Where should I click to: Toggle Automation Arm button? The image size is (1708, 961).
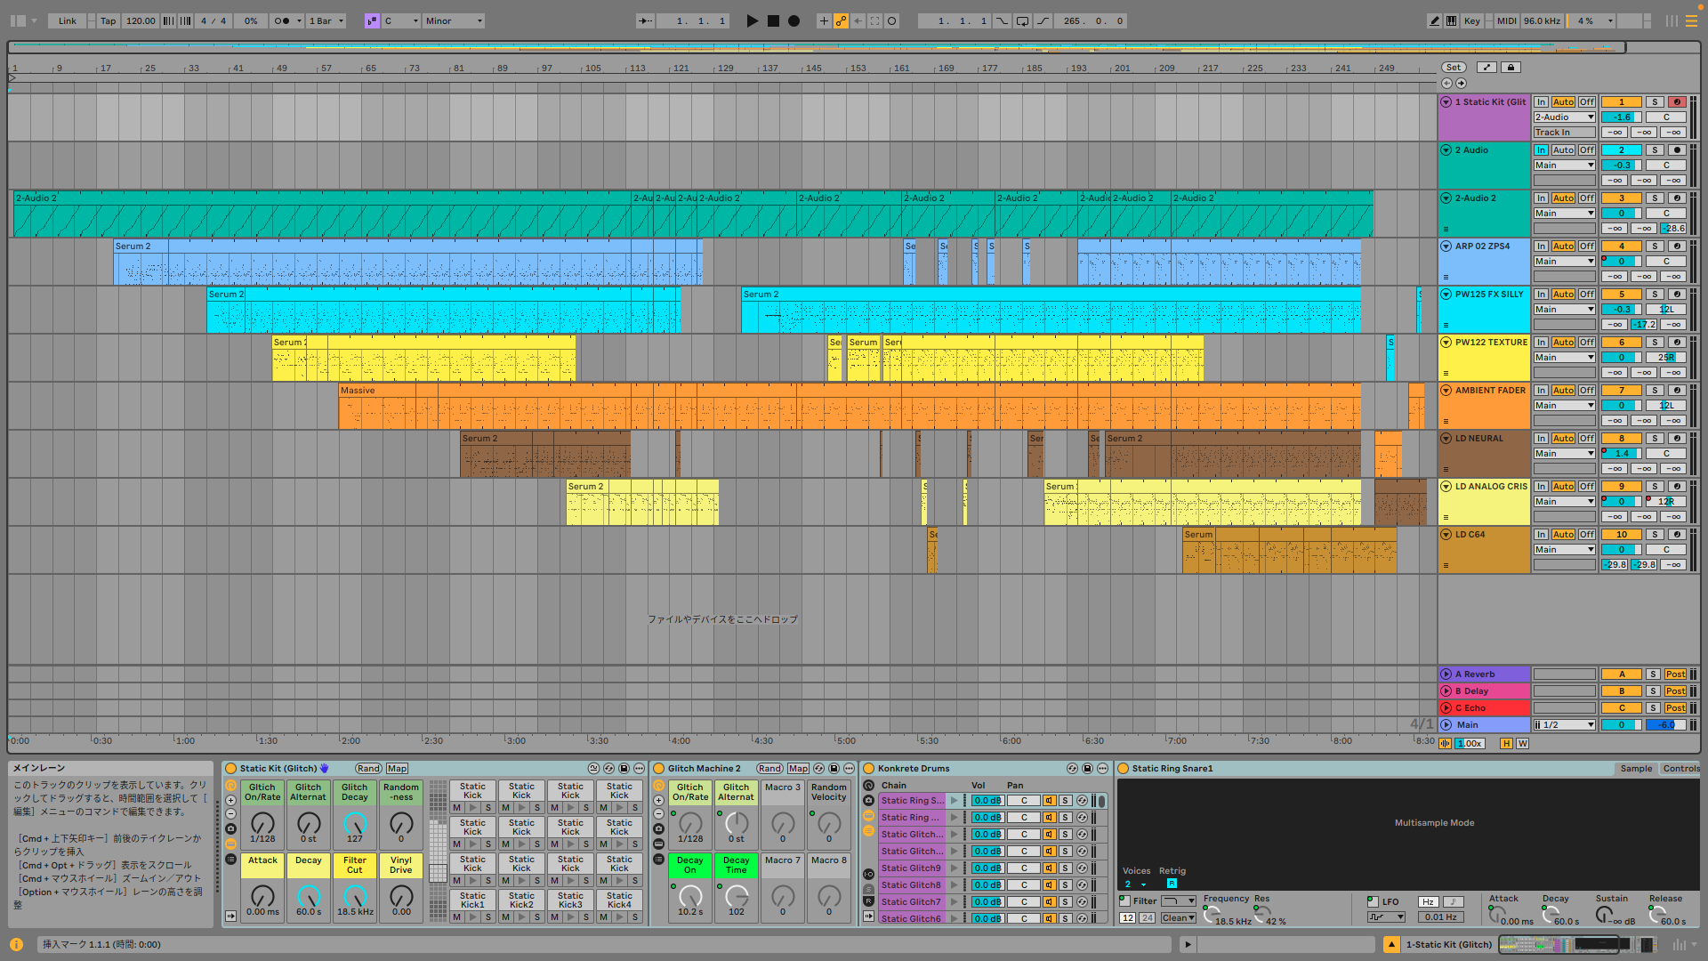[x=841, y=20]
